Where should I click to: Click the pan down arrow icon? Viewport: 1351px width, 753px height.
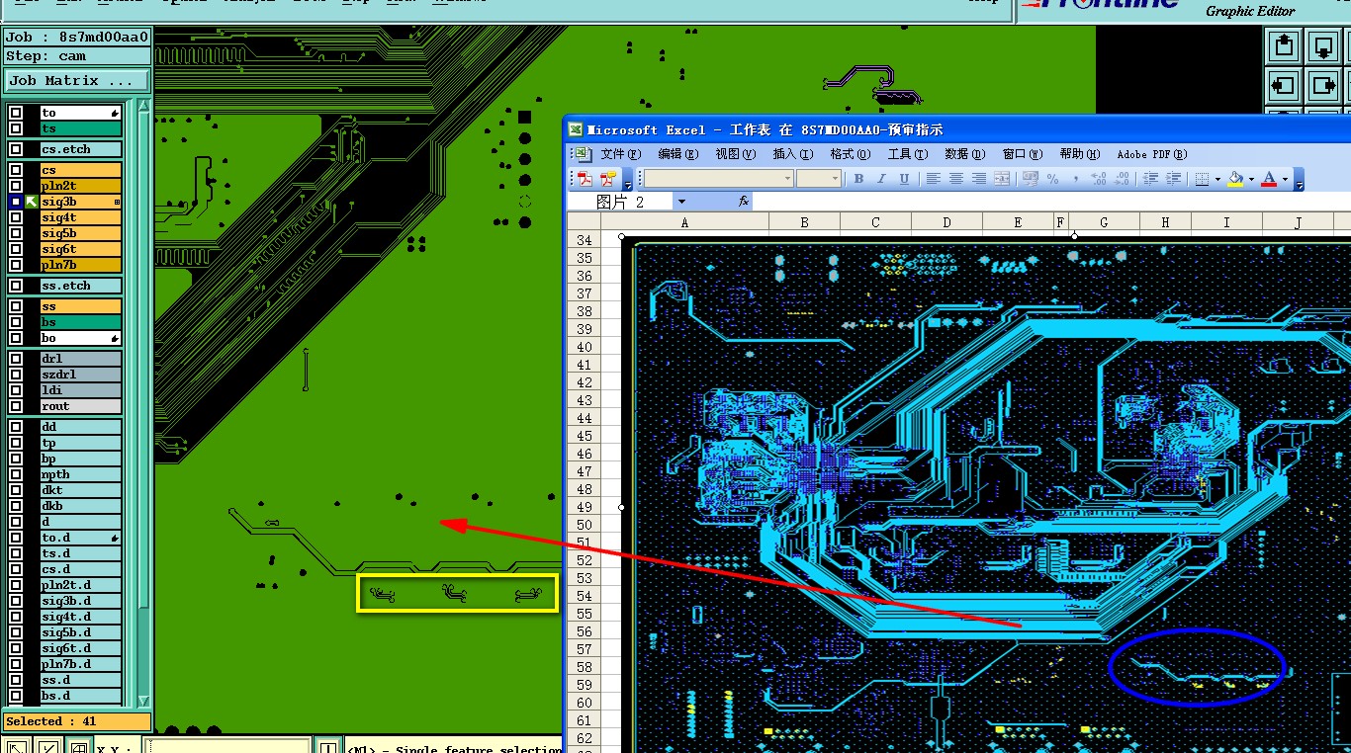coord(1323,45)
